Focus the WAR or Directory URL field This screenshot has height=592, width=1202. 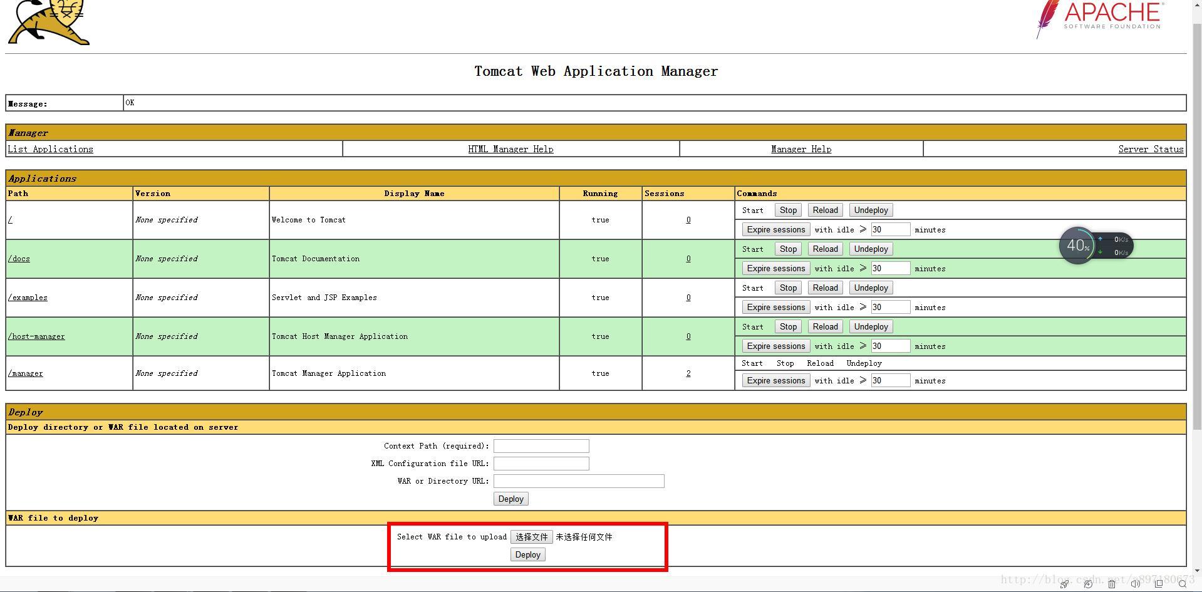[579, 481]
